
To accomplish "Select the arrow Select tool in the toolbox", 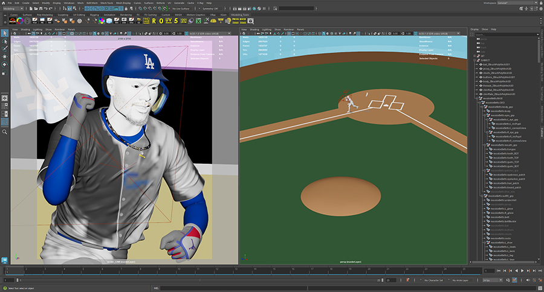I will (4, 33).
